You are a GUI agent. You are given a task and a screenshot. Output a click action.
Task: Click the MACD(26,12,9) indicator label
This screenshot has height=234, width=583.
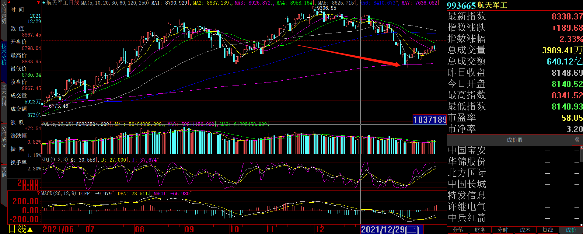59,194
